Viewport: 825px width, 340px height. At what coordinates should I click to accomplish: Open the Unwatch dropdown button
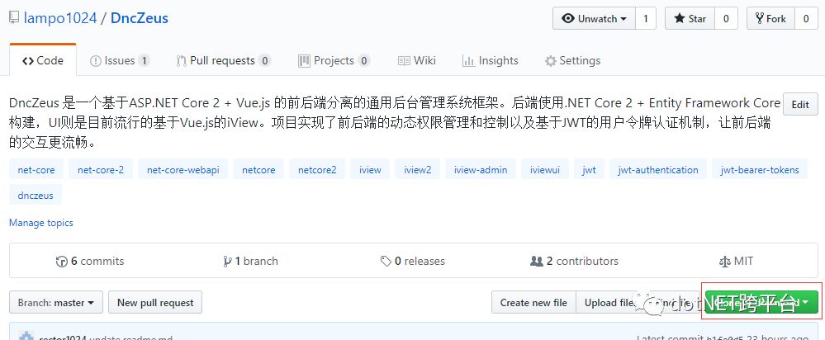[x=594, y=19]
